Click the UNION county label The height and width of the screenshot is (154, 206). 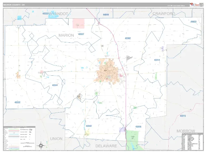click(56, 139)
